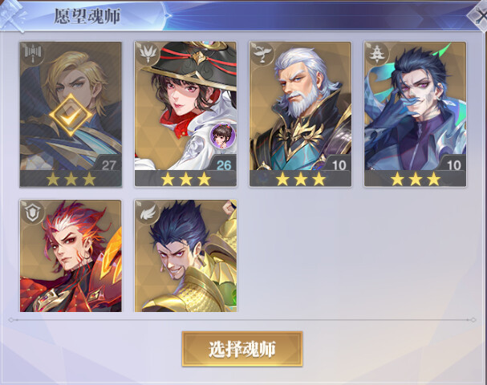This screenshot has height=385, width=487.
Task: Click the gold checkmark badge on blond hero
Action: coord(71,115)
